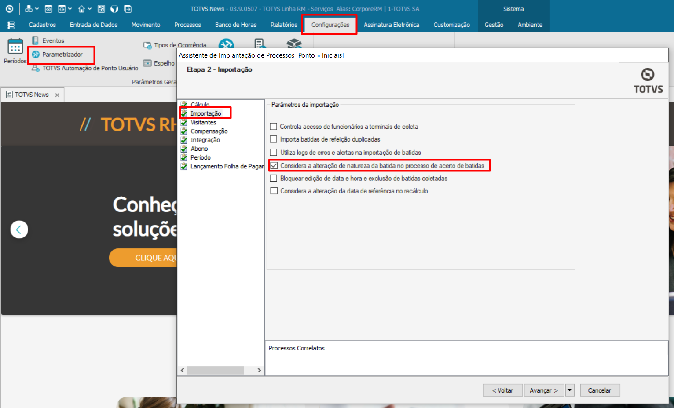Screen dimensions: 674x408
Task: Open the Entrada de Dados menu
Action: [x=94, y=25]
